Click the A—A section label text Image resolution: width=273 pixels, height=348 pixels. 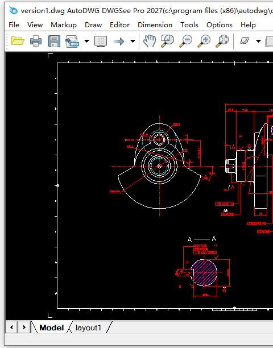(202, 239)
